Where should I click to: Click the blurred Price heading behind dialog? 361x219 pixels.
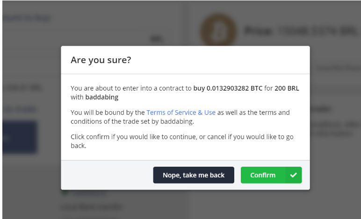[302, 31]
